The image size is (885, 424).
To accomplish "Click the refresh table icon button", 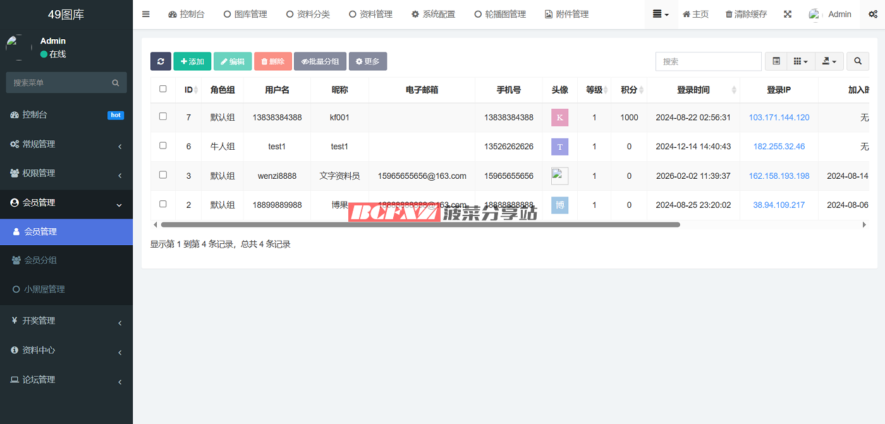I will 161,61.
